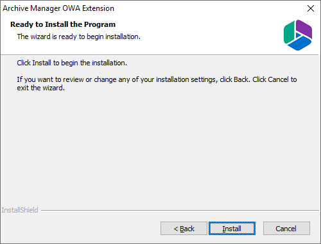
Task: Click the green segment of the logo
Action: coord(289,33)
